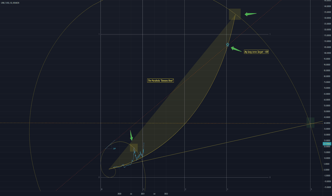Click the 120.00000 price axis label
Screen dimensions: 332x196
click(327, 30)
